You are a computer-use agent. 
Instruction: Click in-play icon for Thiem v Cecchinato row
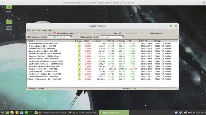pos(80,76)
